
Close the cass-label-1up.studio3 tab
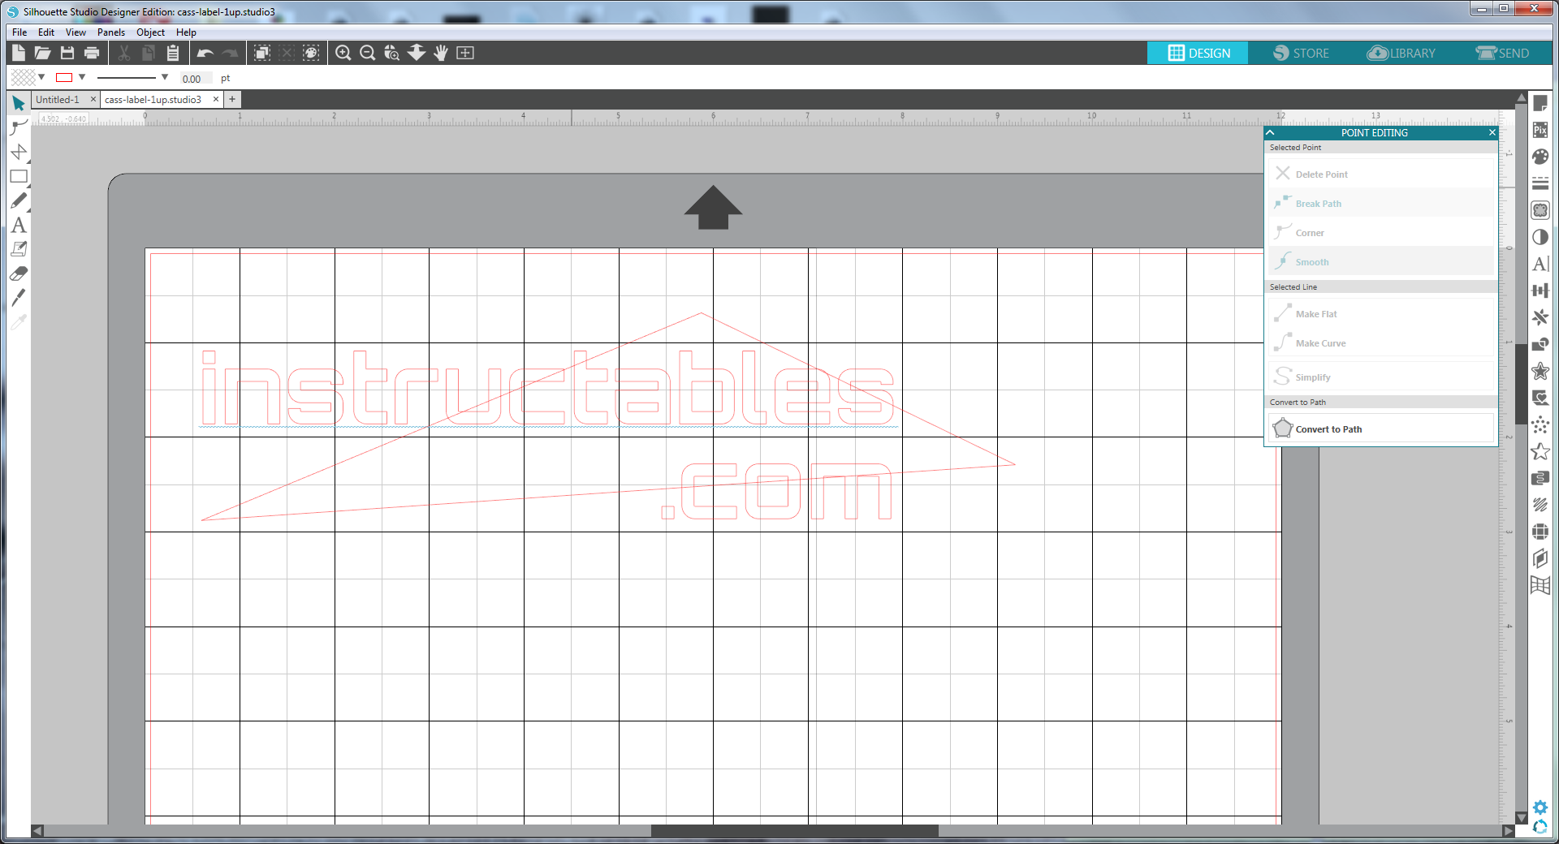click(216, 99)
